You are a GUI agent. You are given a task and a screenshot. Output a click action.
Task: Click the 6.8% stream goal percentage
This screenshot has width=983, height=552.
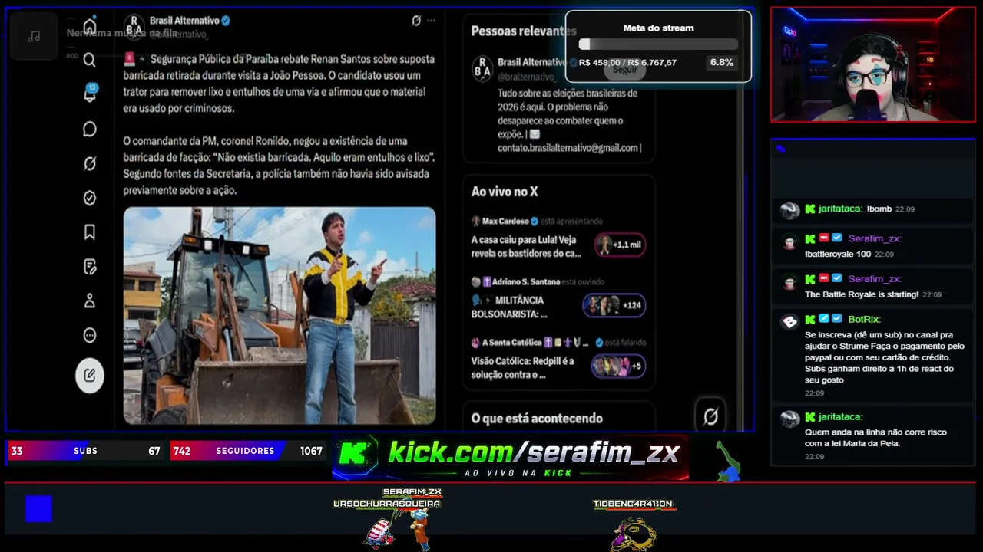point(722,62)
